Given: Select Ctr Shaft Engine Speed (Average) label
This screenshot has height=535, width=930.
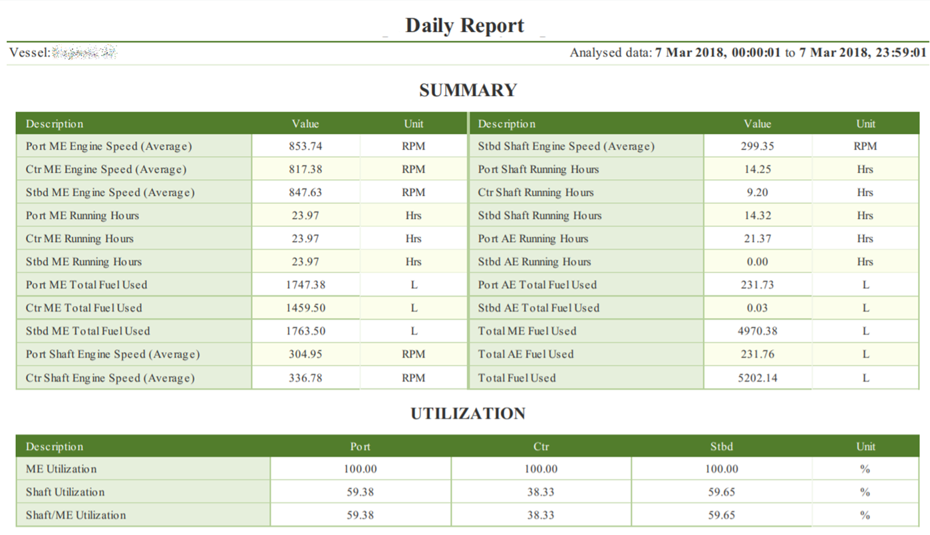Looking at the screenshot, I should [110, 378].
